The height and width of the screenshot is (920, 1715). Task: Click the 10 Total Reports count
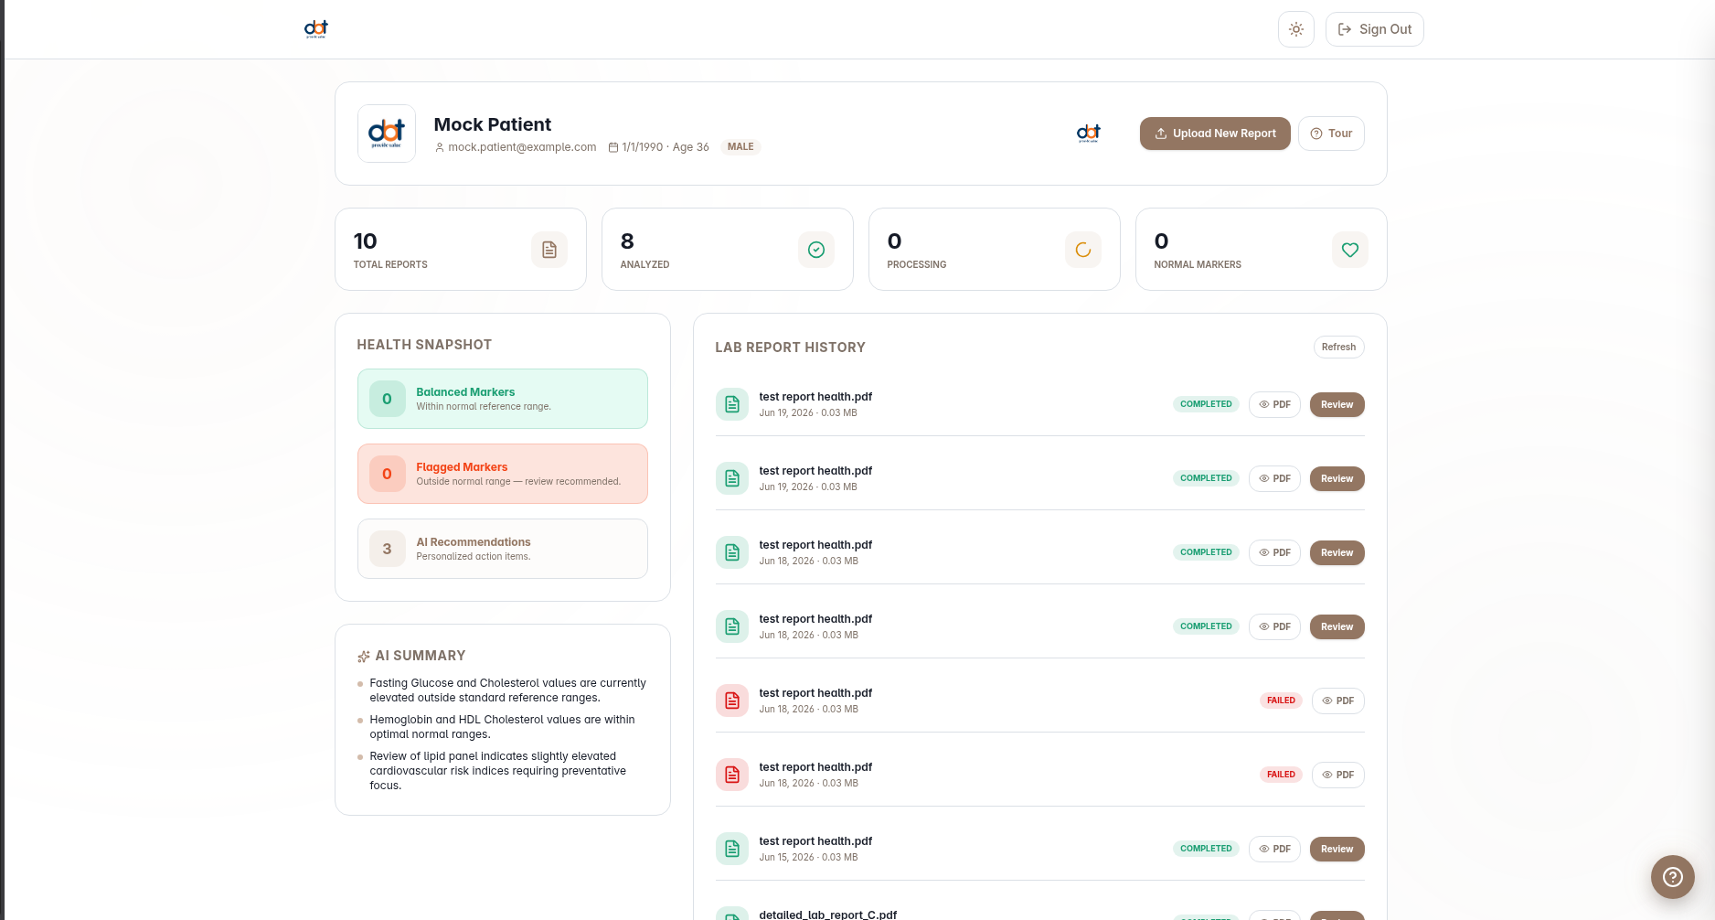[366, 241]
